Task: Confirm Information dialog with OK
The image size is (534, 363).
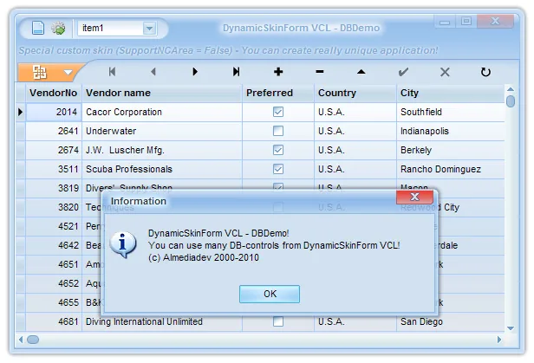Action: click(270, 294)
